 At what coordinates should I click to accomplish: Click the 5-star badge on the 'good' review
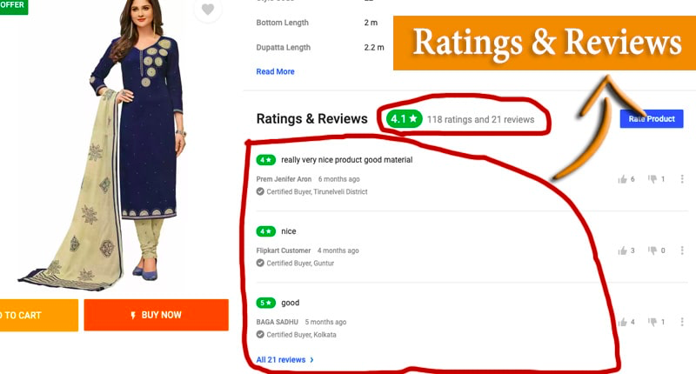266,303
